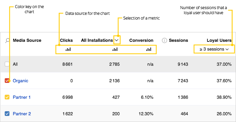Click the search magnifier icon beside Media Source
Viewport: 236px width, 122px height.
pos(7,41)
